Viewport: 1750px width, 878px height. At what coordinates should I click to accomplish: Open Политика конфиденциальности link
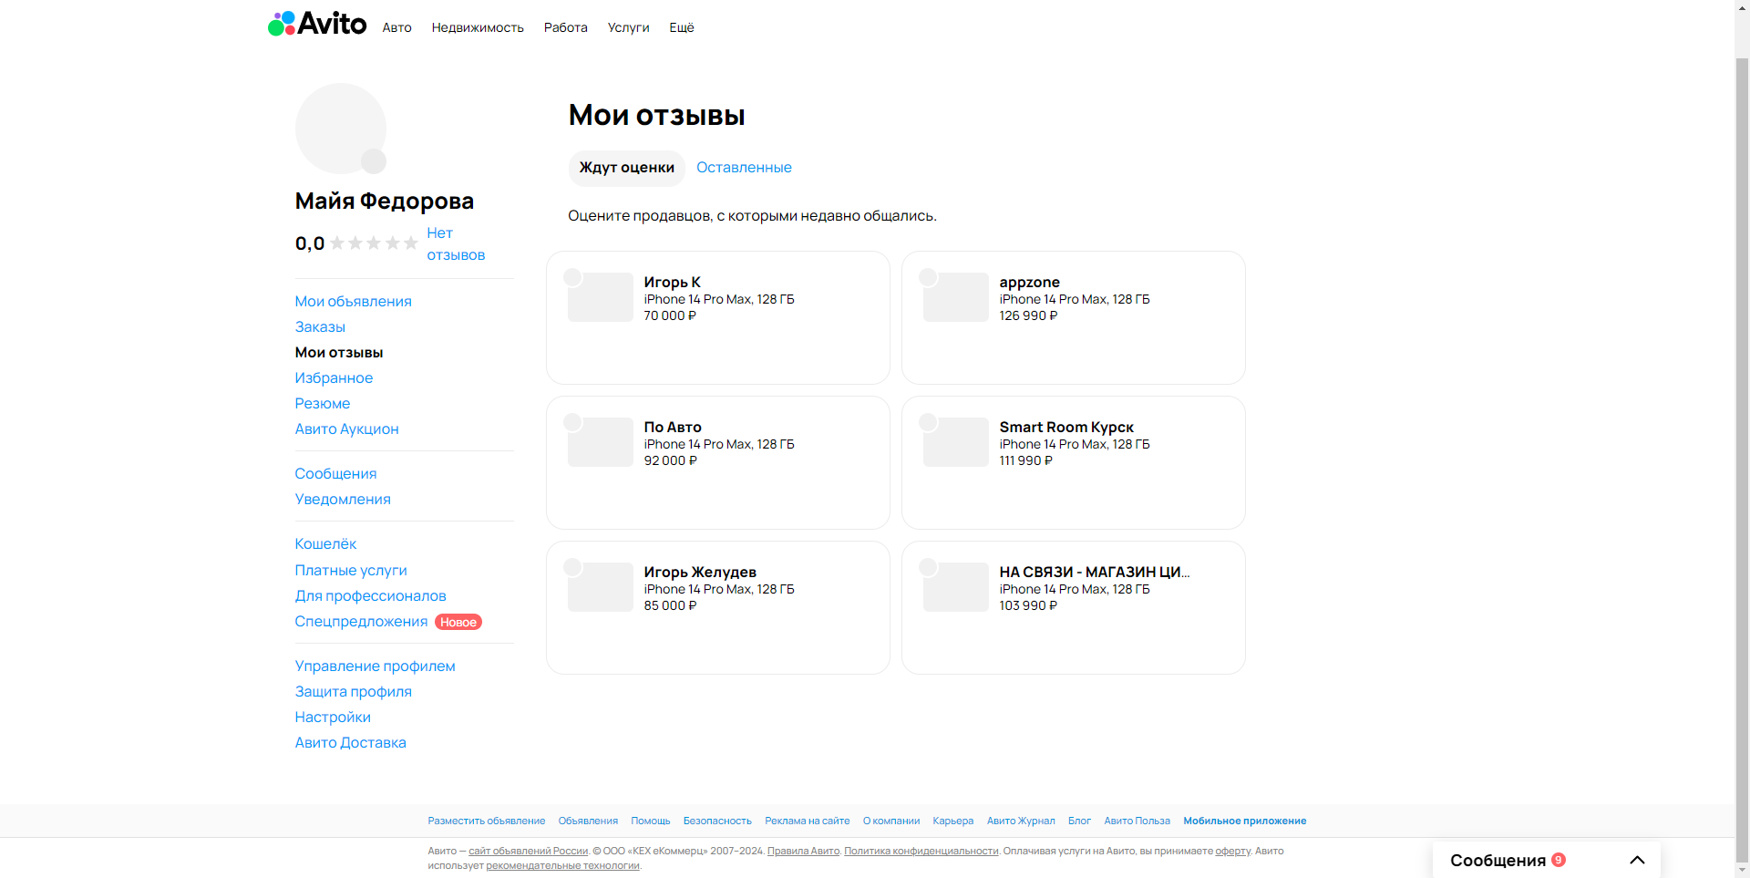click(x=921, y=852)
